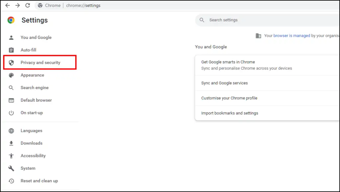This screenshot has height=192, width=340.
Task: Click the power icon beside On start-up
Action: 11,113
